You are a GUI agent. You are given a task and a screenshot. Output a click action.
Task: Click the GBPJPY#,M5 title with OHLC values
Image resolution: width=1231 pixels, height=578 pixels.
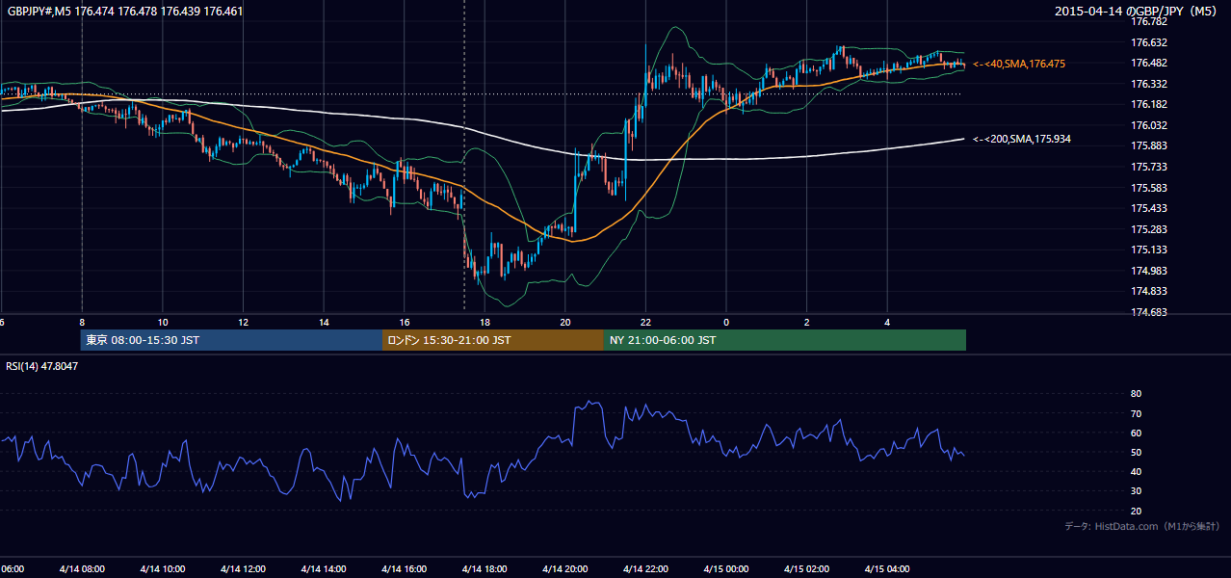[125, 12]
